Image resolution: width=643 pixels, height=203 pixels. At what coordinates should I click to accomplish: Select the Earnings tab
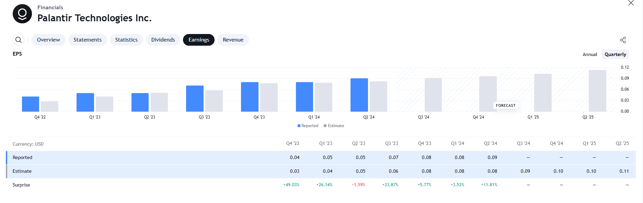tap(199, 40)
